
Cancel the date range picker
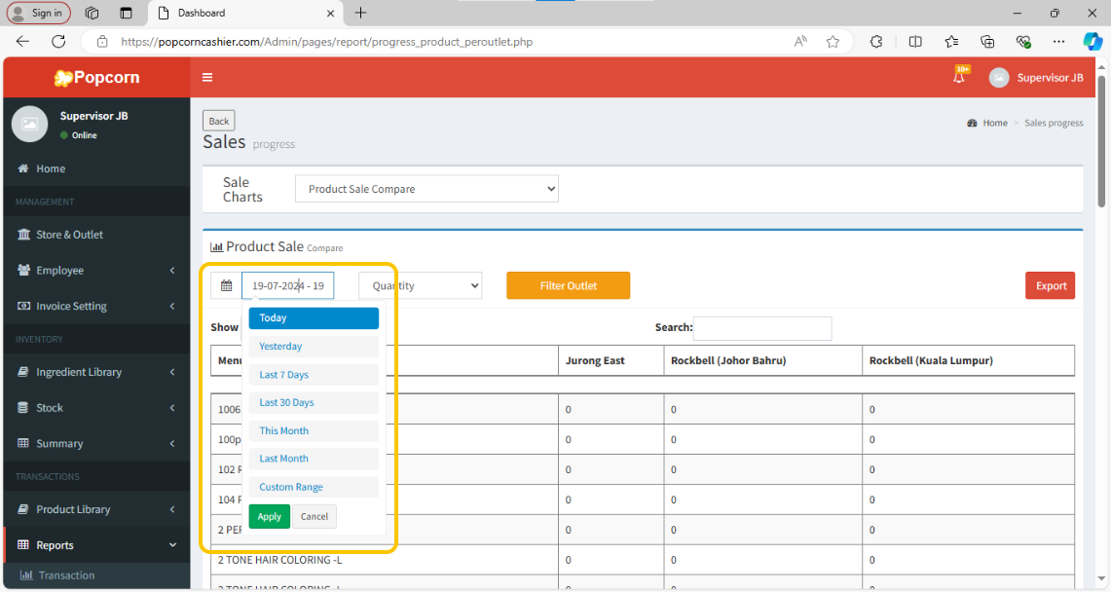(314, 516)
